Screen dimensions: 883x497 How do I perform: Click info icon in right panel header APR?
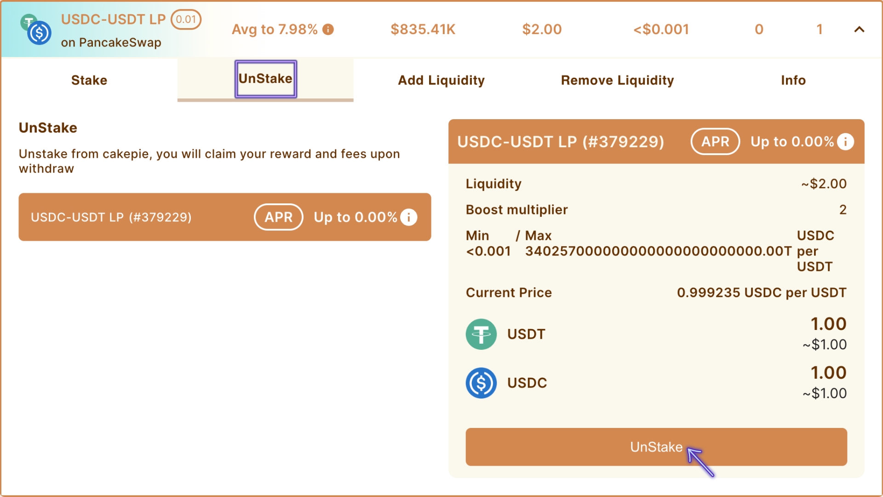(845, 142)
